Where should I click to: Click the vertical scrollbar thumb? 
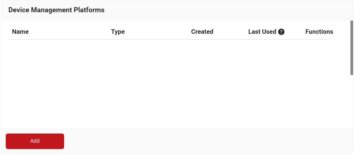[x=352, y=48]
